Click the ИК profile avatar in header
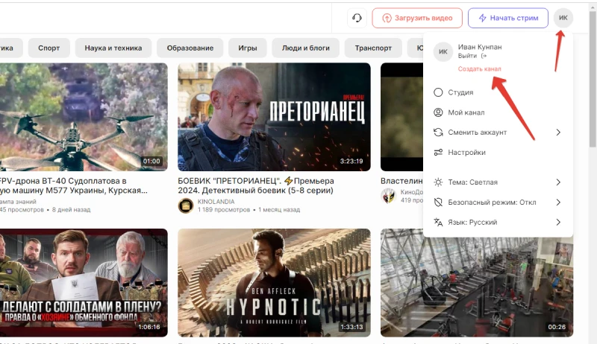Image resolution: width=597 pixels, height=344 pixels. click(563, 18)
